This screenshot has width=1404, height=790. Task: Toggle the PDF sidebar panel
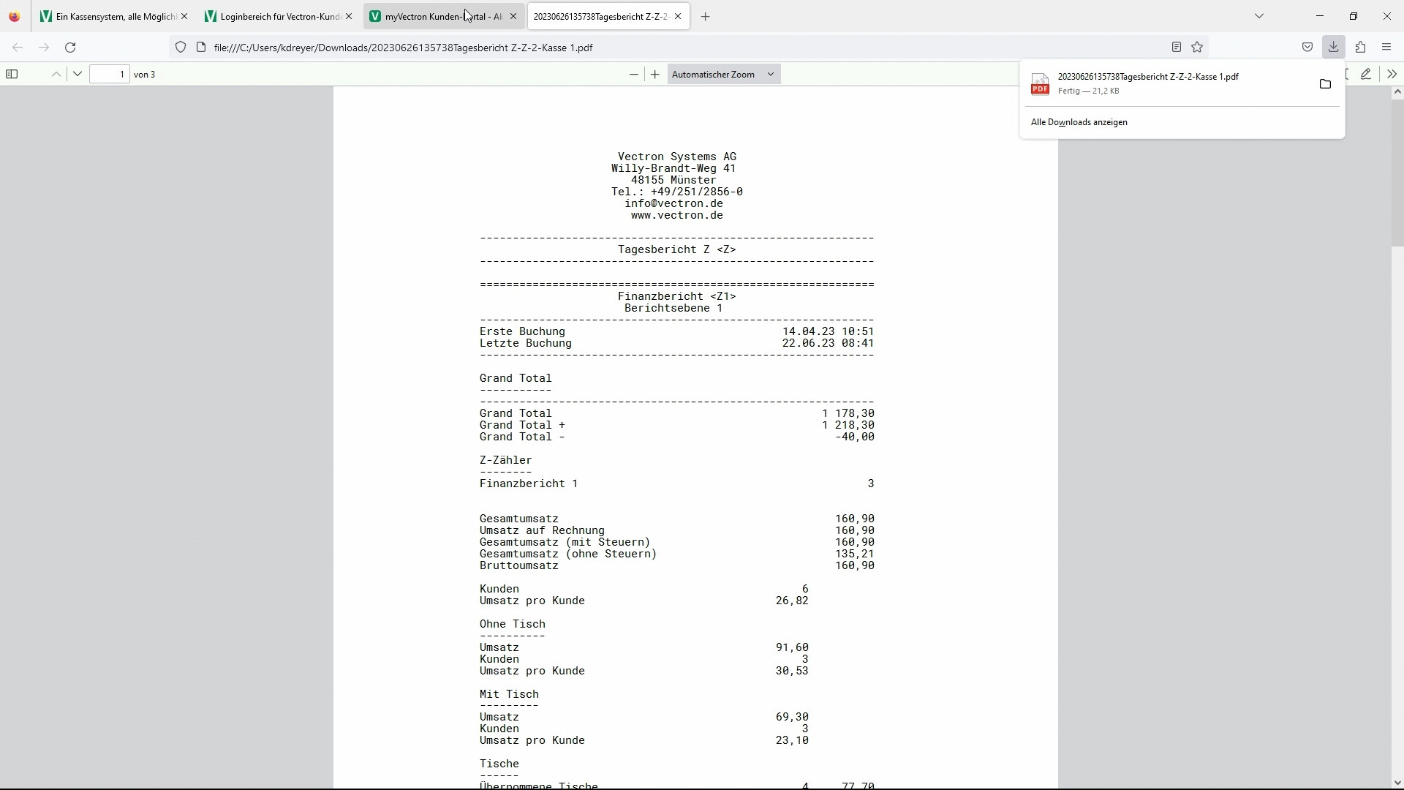[x=12, y=74]
